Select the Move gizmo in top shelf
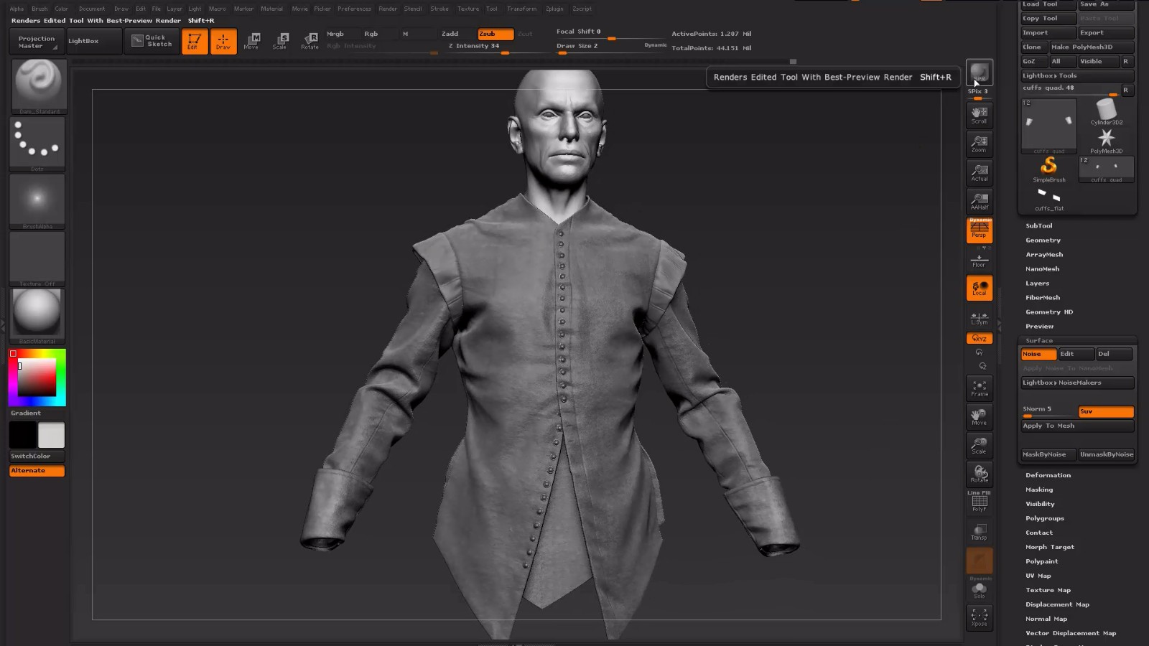1149x646 pixels. tap(252, 41)
